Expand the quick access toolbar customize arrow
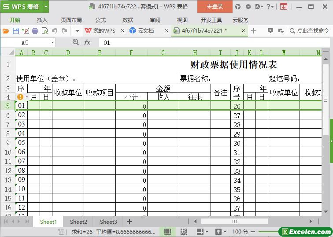Viewport: 333px width, 237px height. coord(77,31)
